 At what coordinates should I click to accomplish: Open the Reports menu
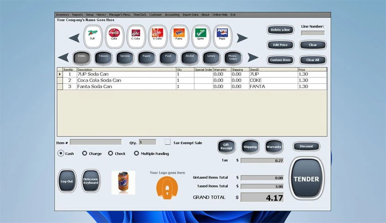pyautogui.click(x=78, y=15)
